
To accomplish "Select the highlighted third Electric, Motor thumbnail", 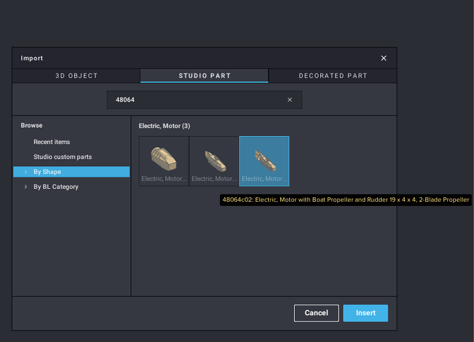I will (264, 161).
